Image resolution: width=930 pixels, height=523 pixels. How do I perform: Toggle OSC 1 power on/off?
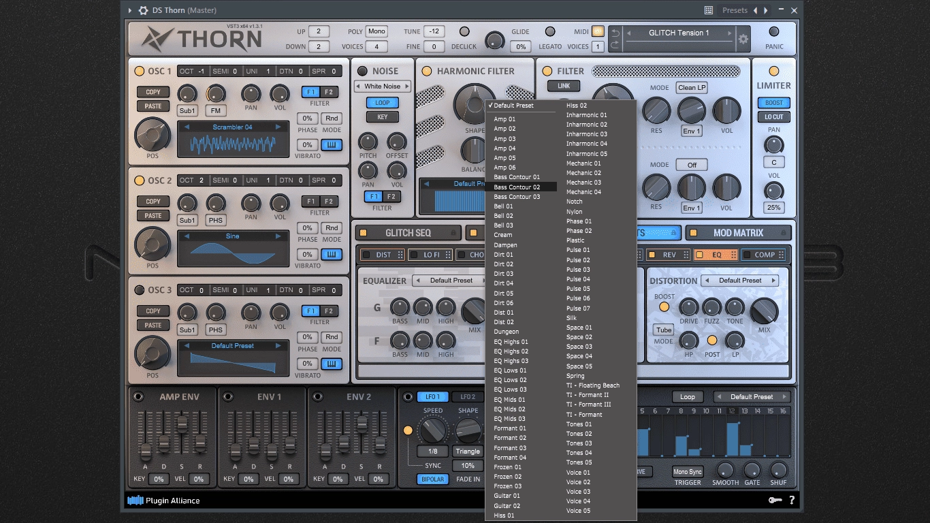(x=140, y=71)
